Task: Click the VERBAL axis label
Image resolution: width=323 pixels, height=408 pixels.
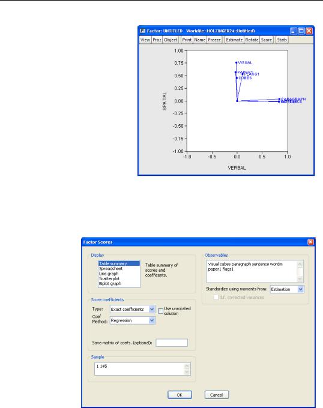Action: point(237,168)
